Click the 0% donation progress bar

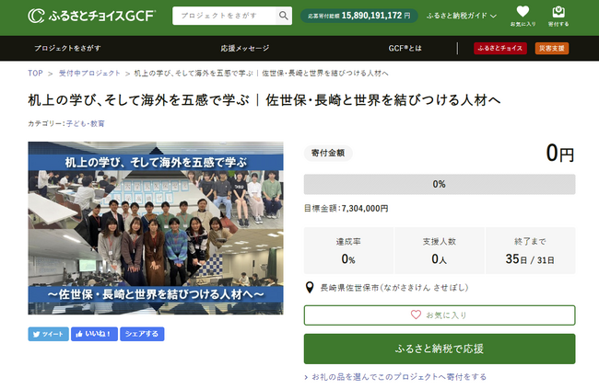pyautogui.click(x=440, y=184)
